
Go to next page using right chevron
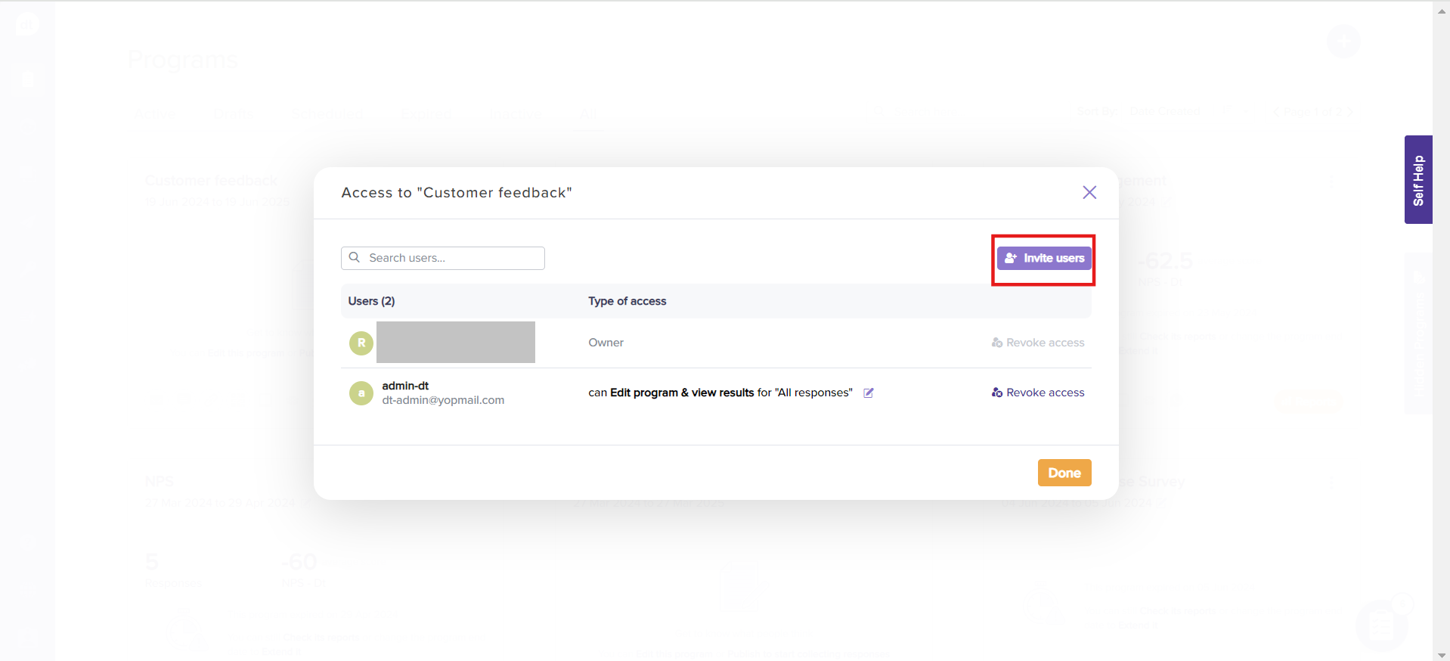(1349, 112)
